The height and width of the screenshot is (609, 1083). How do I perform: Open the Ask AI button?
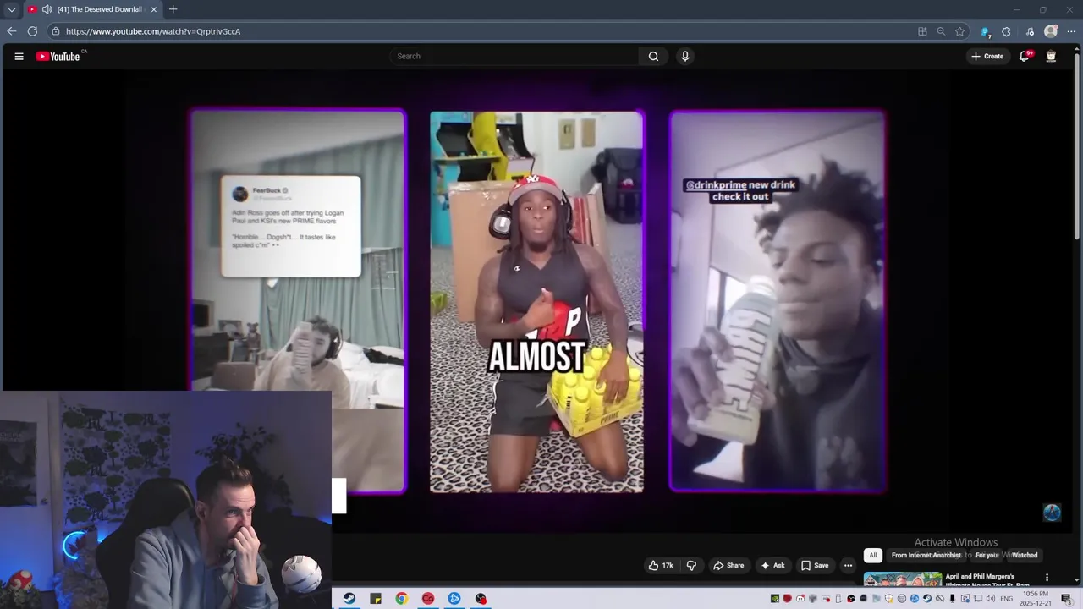pos(772,565)
